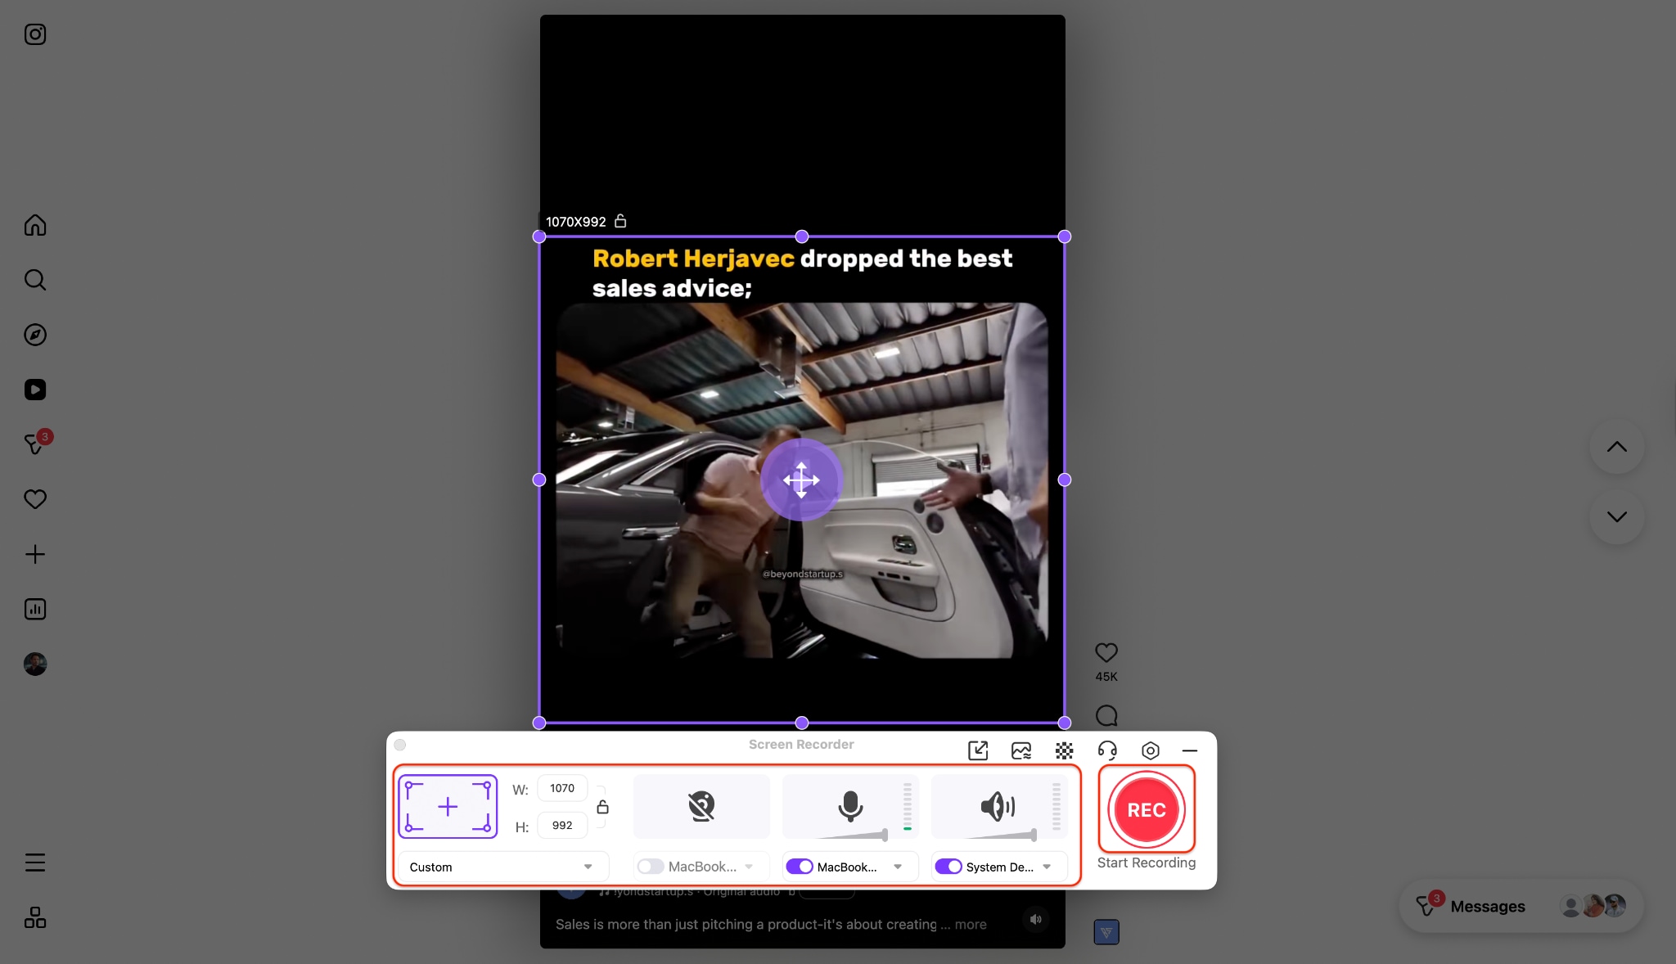The height and width of the screenshot is (964, 1676).
Task: Click the REC Start Recording button
Action: click(x=1147, y=810)
